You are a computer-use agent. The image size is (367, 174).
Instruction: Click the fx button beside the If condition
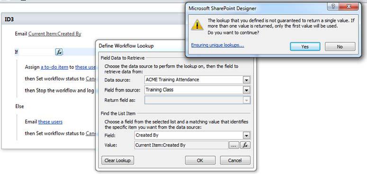[x=59, y=52]
